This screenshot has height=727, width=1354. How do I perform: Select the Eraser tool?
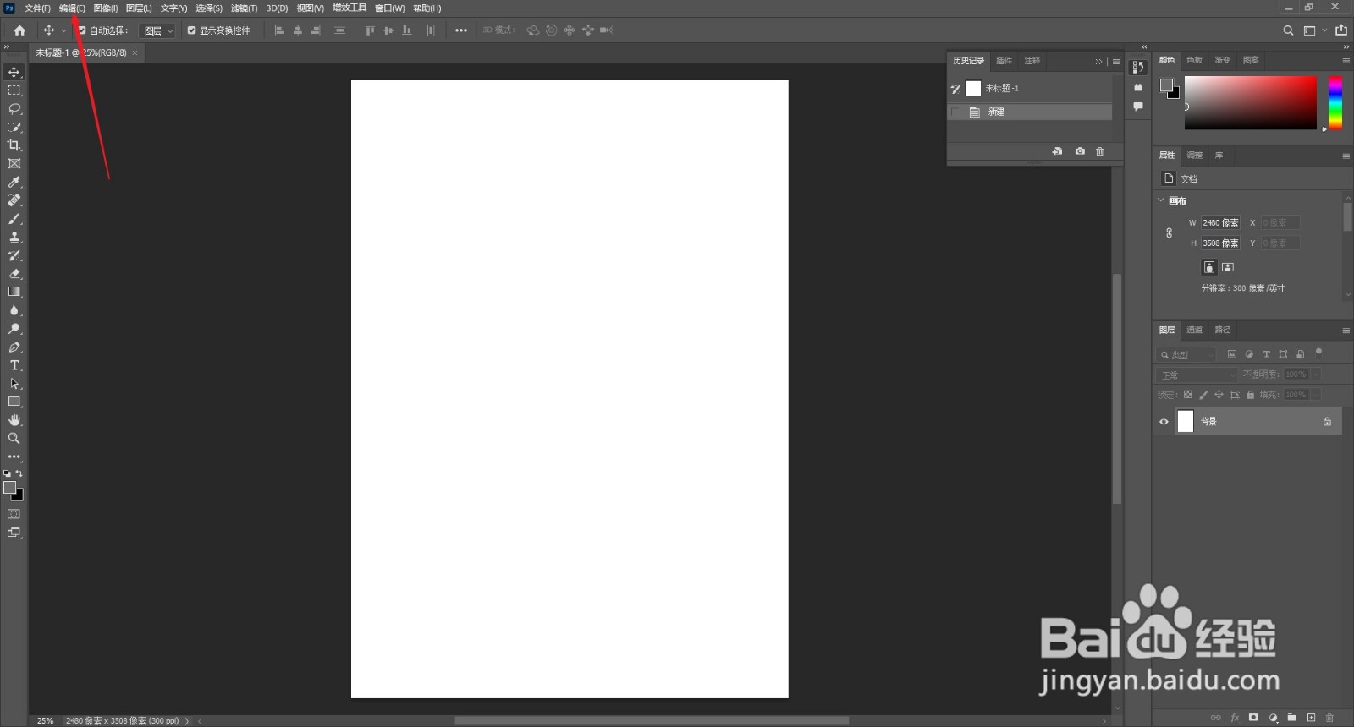point(14,274)
